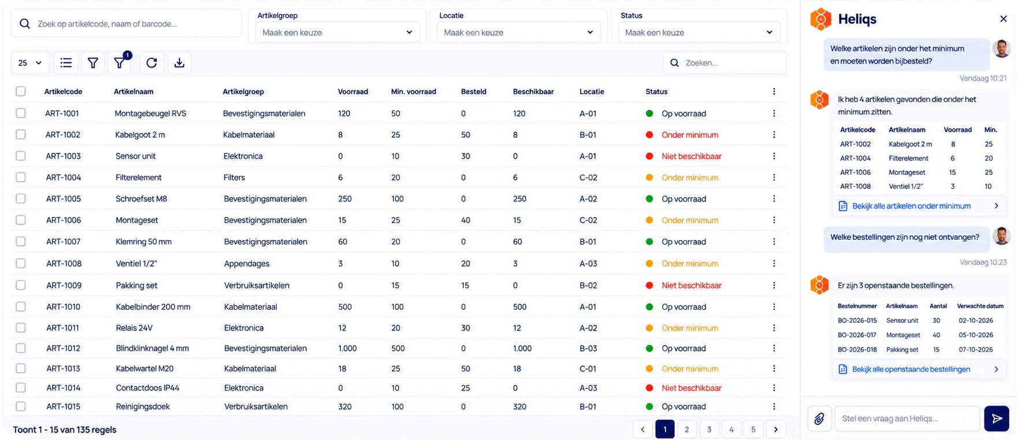Go to the previous page arrow
Image resolution: width=1018 pixels, height=440 pixels.
tap(642, 430)
